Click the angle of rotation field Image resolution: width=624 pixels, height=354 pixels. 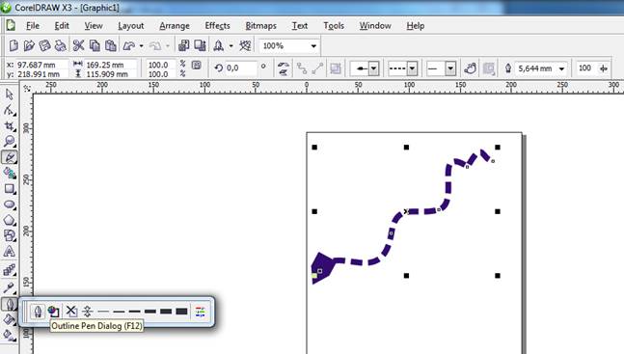(241, 68)
